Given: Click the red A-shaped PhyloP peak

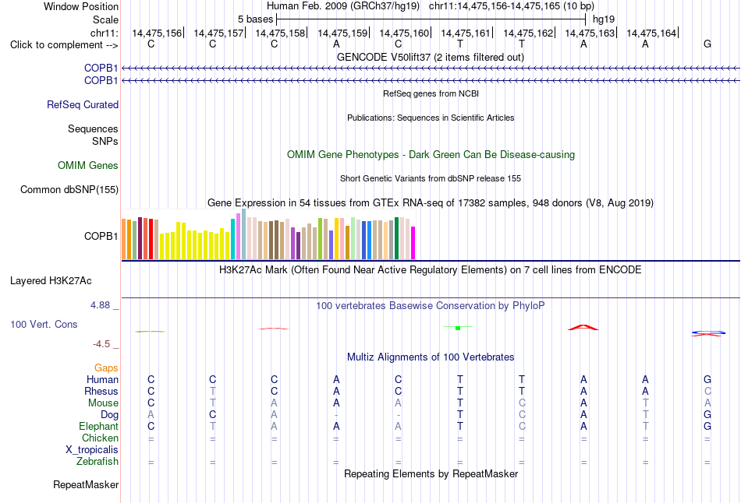Looking at the screenshot, I should 583,327.
